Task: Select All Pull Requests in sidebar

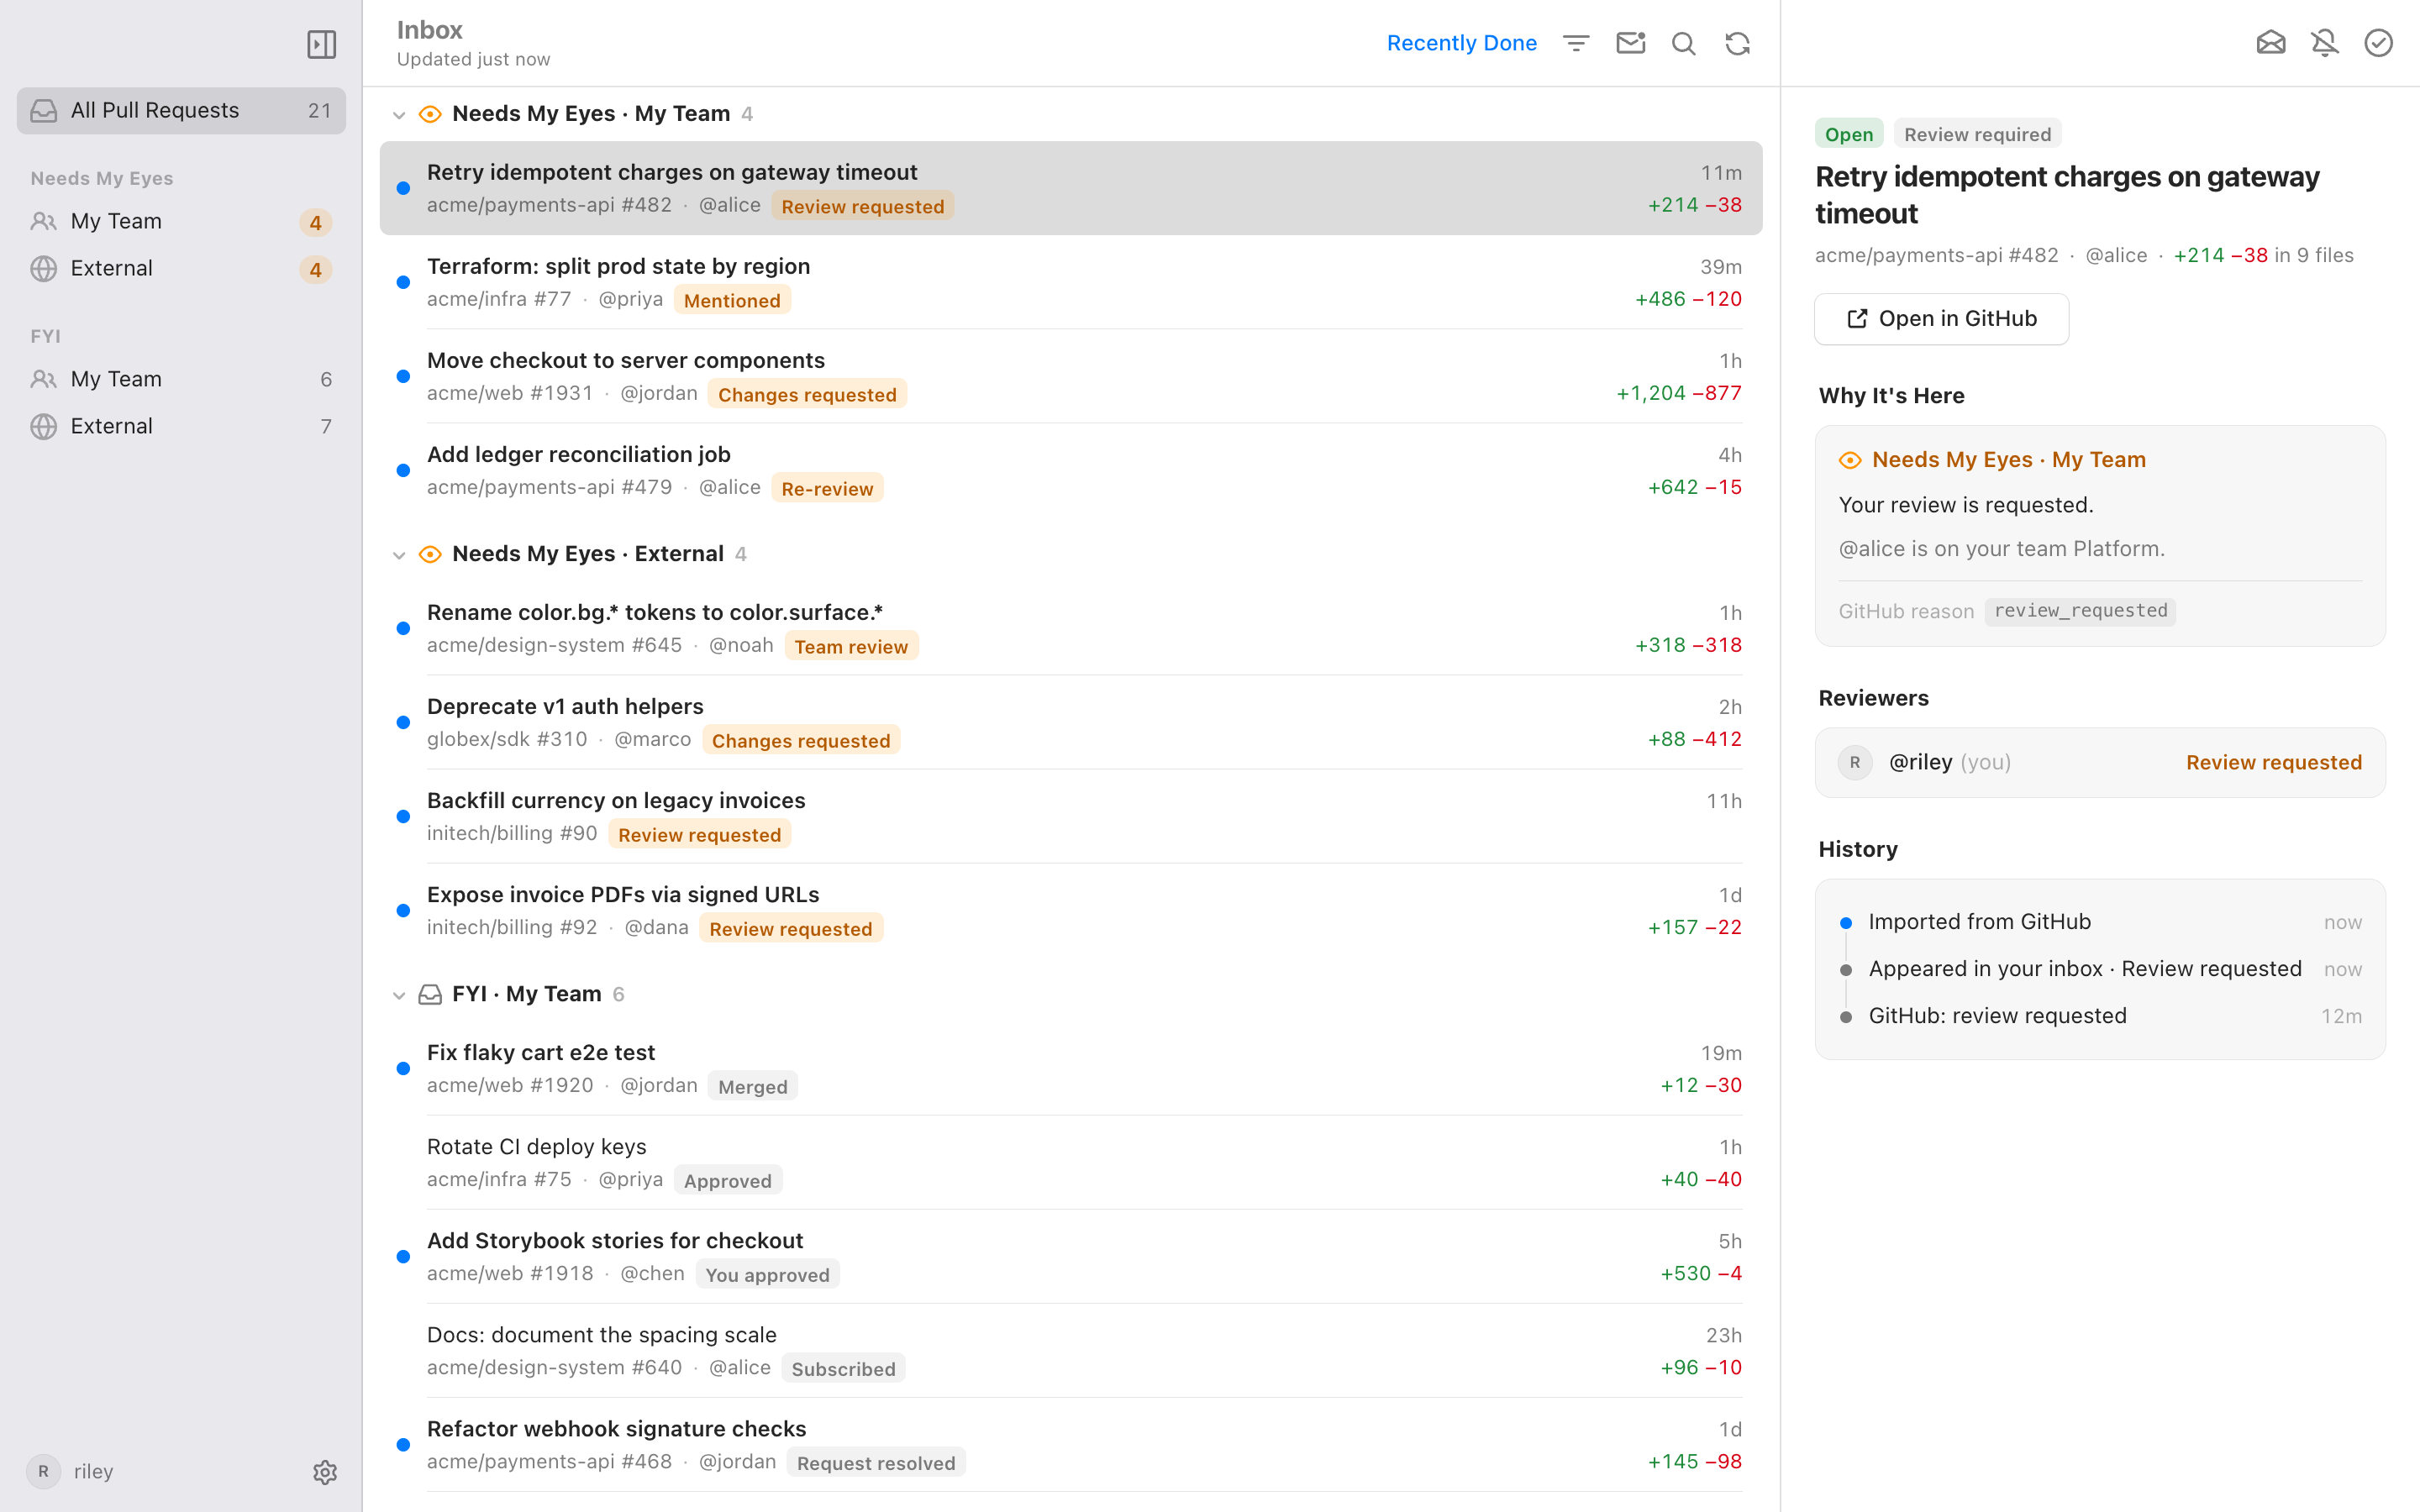Action: click(x=181, y=110)
